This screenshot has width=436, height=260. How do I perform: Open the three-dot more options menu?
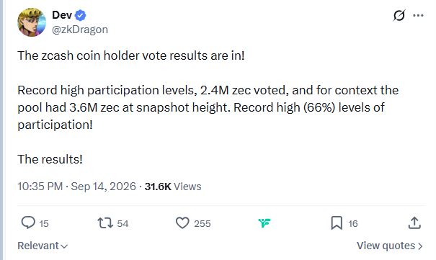tap(418, 16)
